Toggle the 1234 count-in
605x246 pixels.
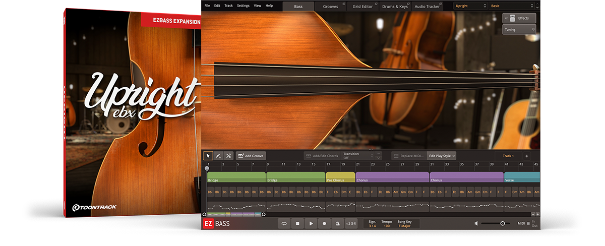point(351,223)
